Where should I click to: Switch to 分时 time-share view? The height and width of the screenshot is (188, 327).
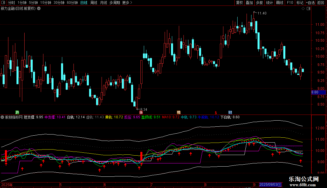pos(12,3)
